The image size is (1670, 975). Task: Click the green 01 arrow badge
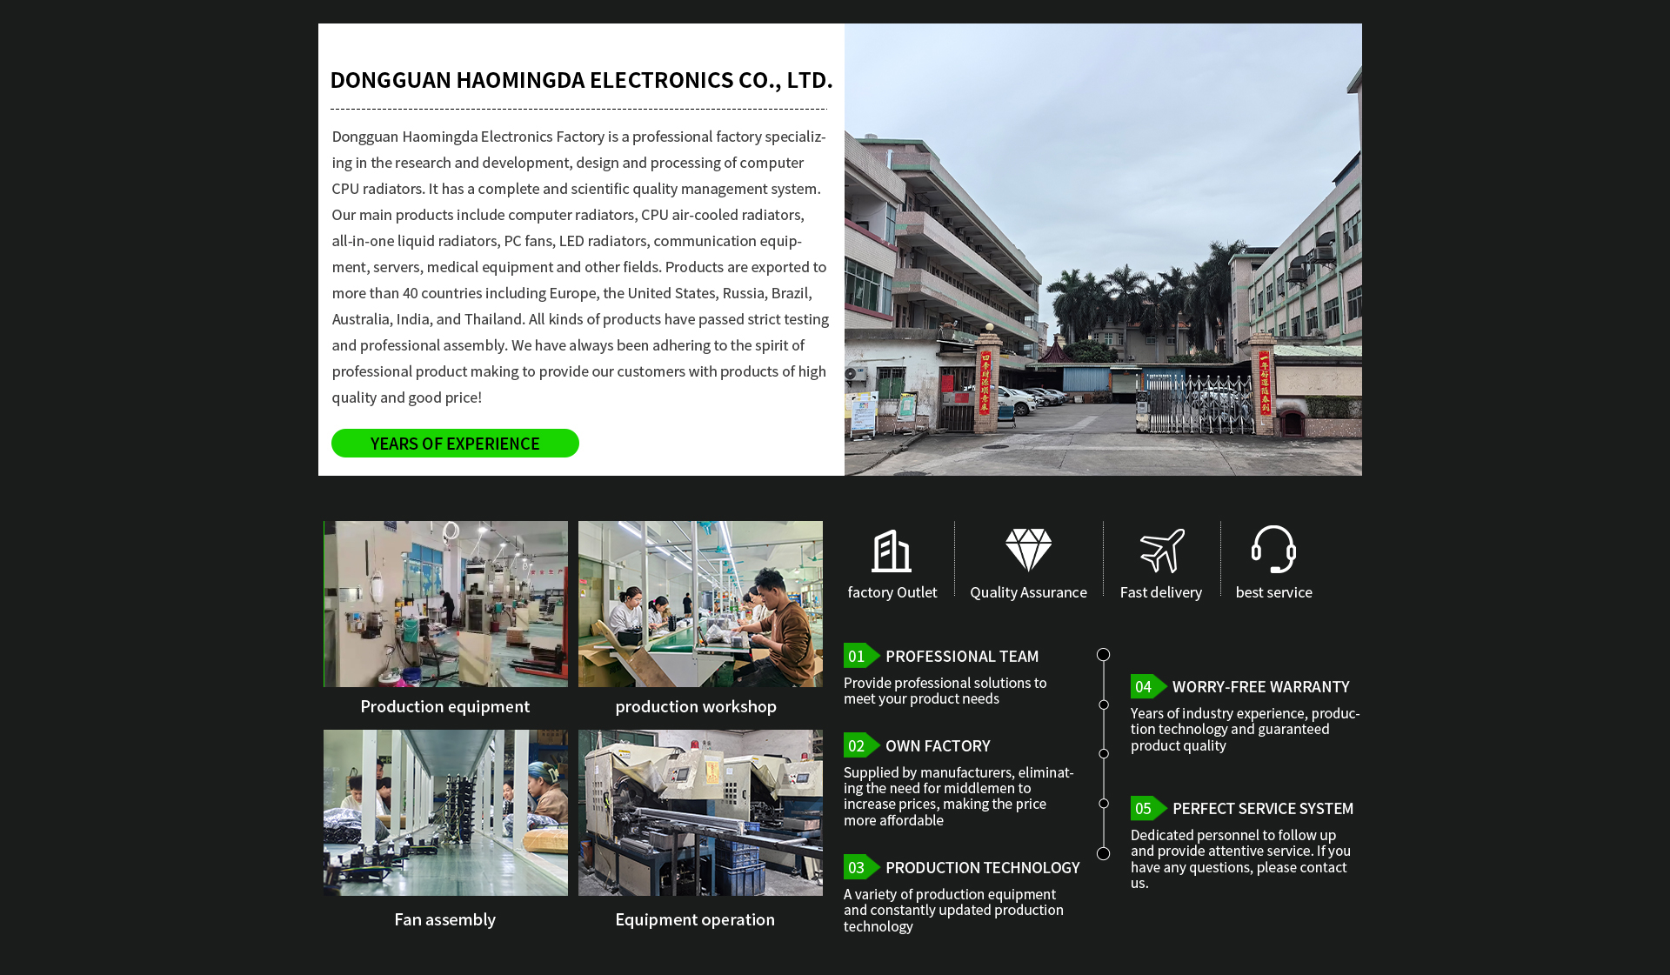[x=860, y=656]
